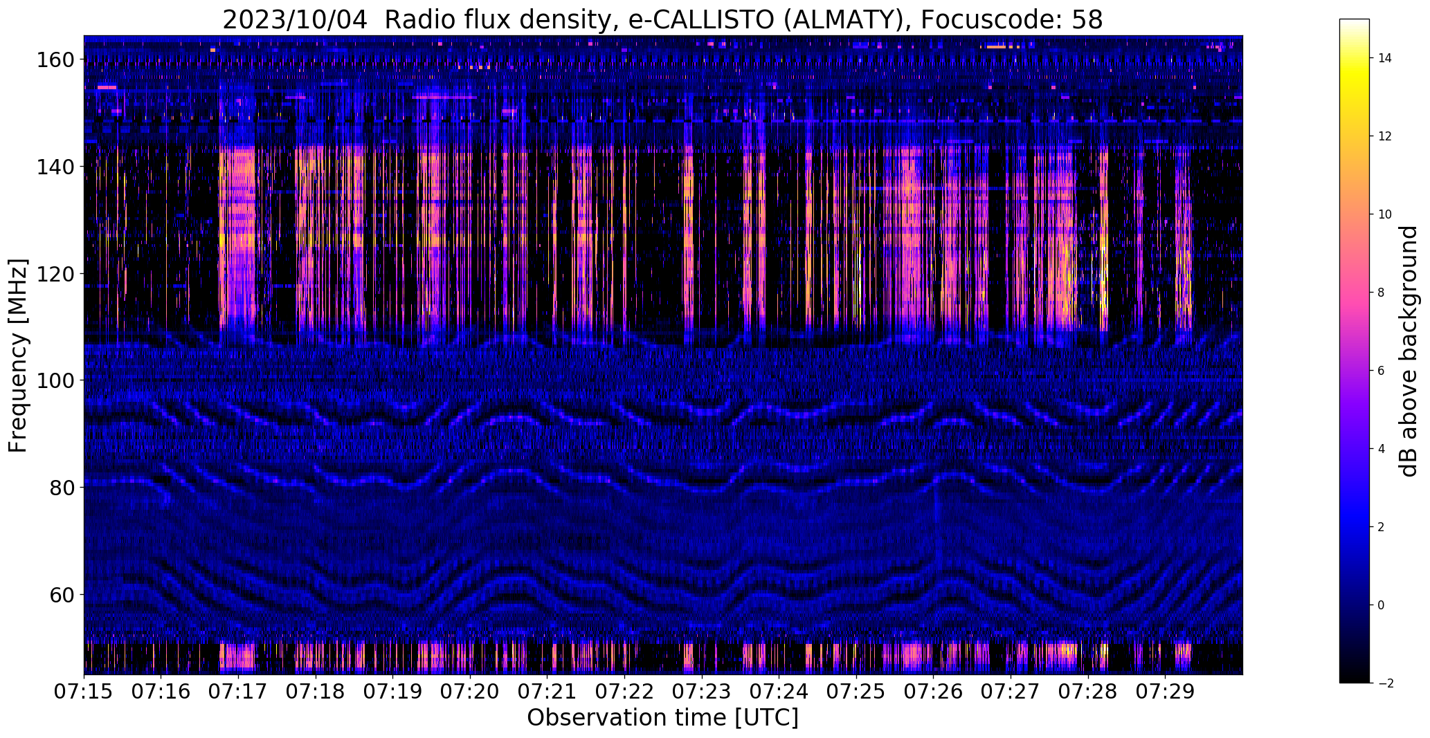Click the colorbar tick value 6
The height and width of the screenshot is (738, 1430).
pos(1382,371)
